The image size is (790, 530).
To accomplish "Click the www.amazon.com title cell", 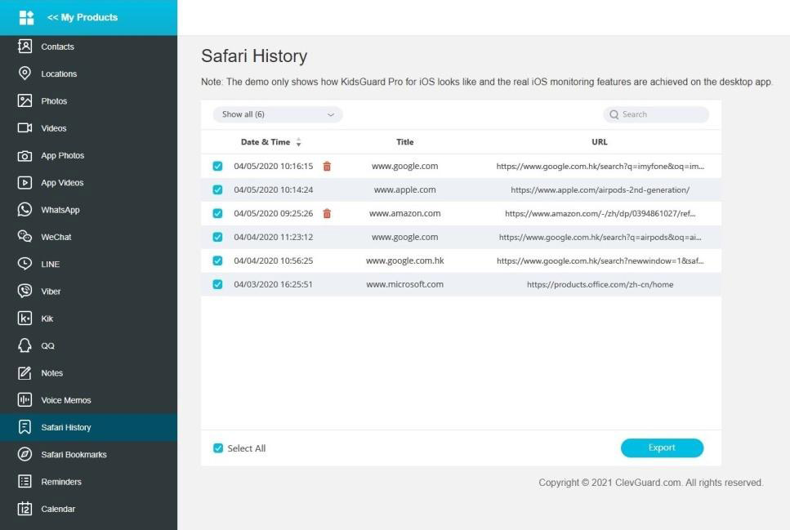I will click(x=404, y=214).
